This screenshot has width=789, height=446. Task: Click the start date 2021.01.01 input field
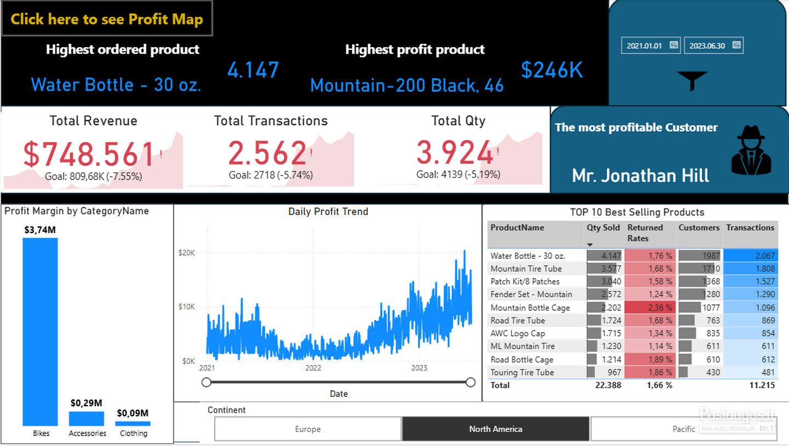coord(645,45)
